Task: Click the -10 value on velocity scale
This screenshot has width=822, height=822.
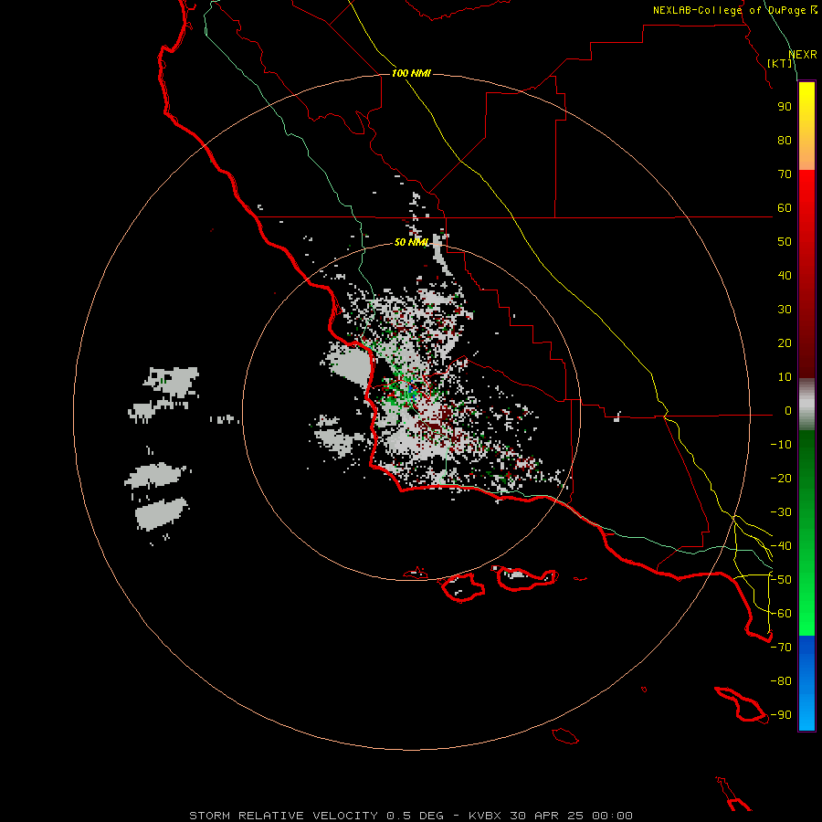Action: [781, 445]
